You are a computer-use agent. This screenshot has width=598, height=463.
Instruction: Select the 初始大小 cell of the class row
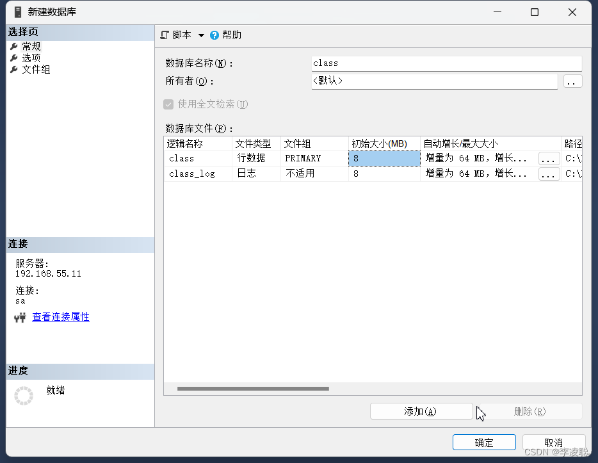click(x=384, y=158)
